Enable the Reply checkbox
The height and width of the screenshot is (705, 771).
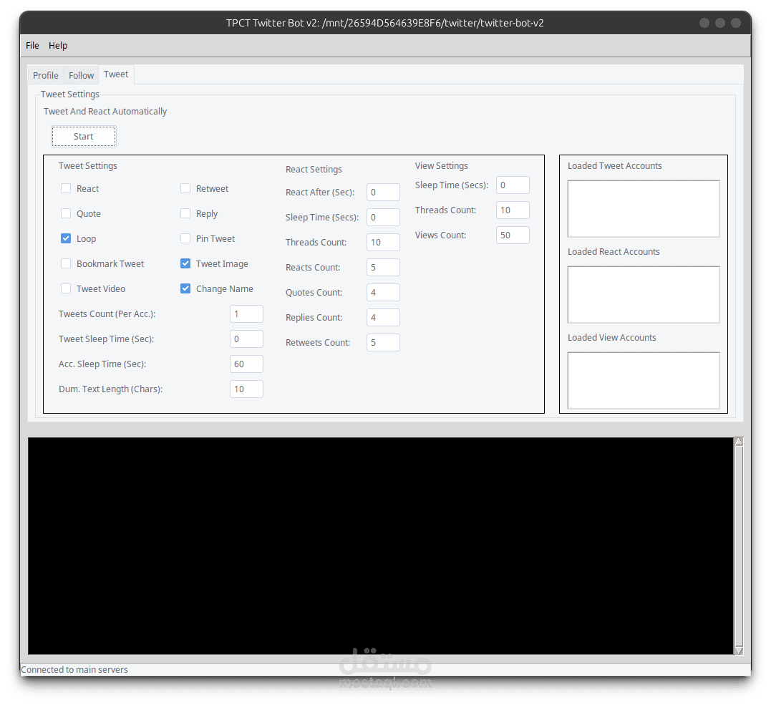pyautogui.click(x=185, y=213)
